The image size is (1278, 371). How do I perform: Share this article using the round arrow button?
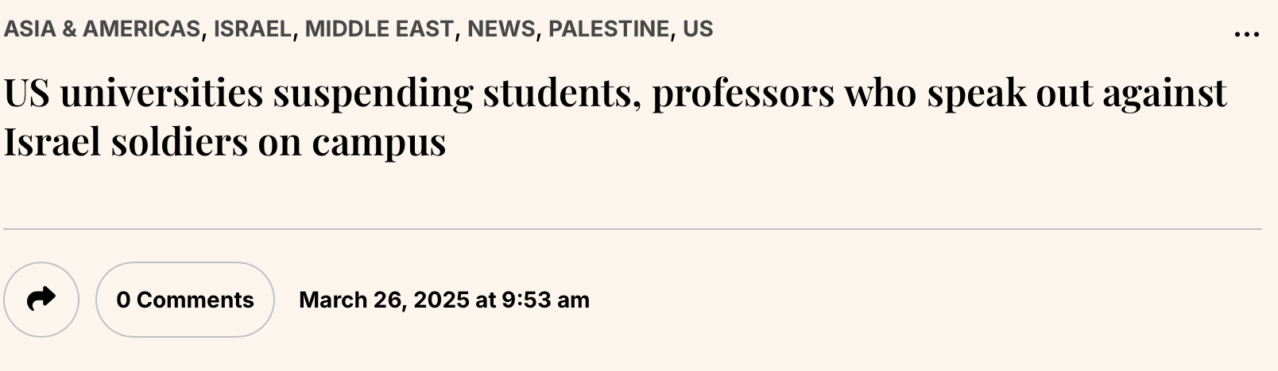[41, 299]
